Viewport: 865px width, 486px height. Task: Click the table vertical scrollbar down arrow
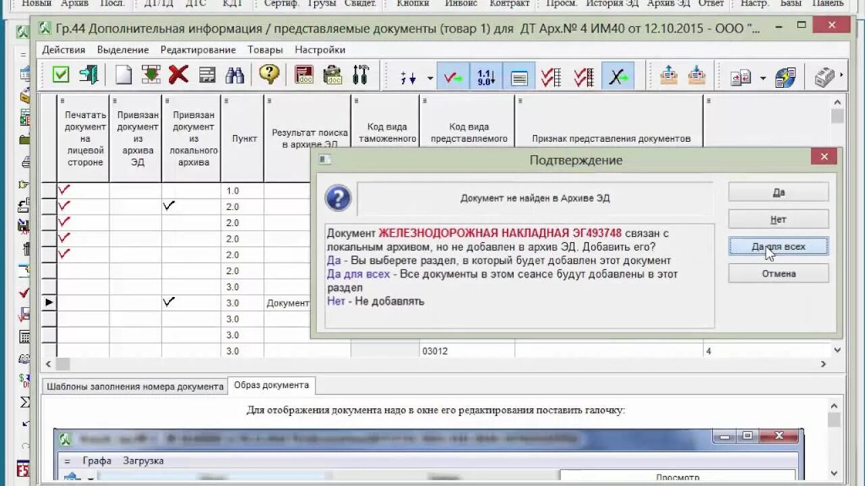tap(837, 350)
